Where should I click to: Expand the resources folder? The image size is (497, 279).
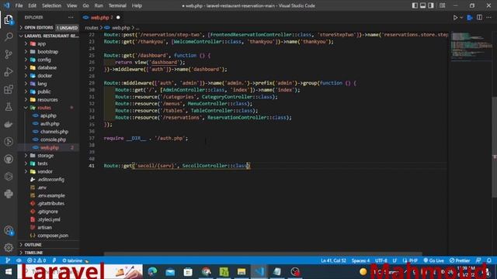click(47, 100)
